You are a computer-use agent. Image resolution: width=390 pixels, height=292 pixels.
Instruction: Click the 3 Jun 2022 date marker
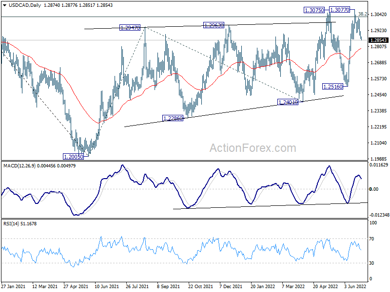[355, 286]
